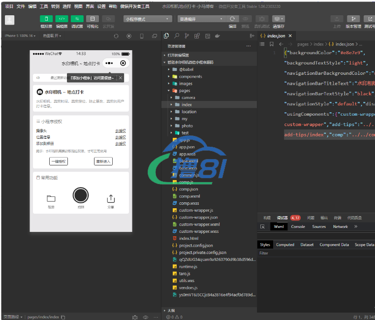This screenshot has height=320, width=375.
Task: Expand the @babel folder
Action: coord(209,69)
